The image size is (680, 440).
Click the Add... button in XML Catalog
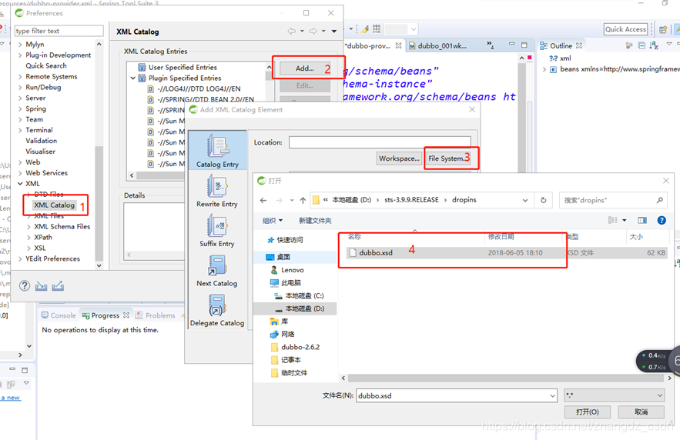(305, 68)
